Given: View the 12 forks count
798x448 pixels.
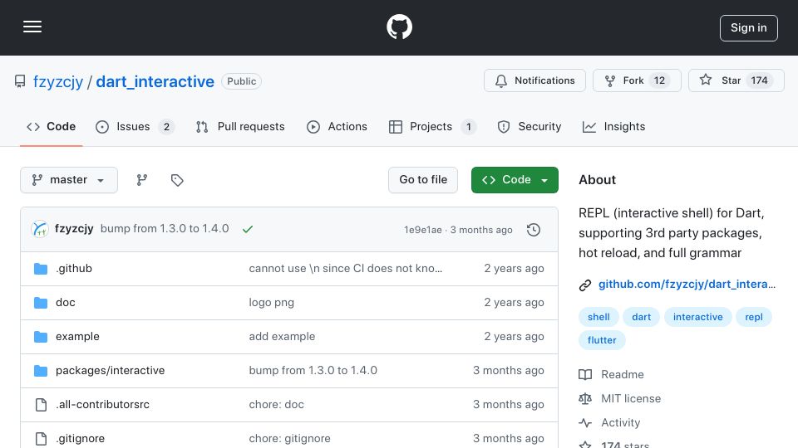Looking at the screenshot, I should [x=659, y=80].
